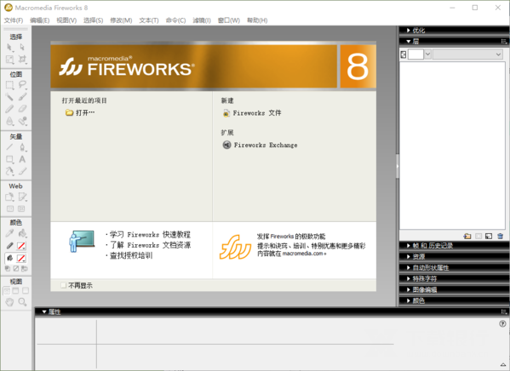Set no stroke or fill

click(x=16, y=269)
